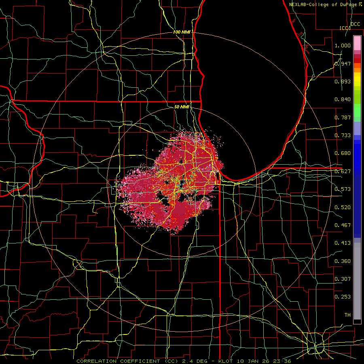
Task: Select the 0.253 scale value
Action: pos(343,297)
